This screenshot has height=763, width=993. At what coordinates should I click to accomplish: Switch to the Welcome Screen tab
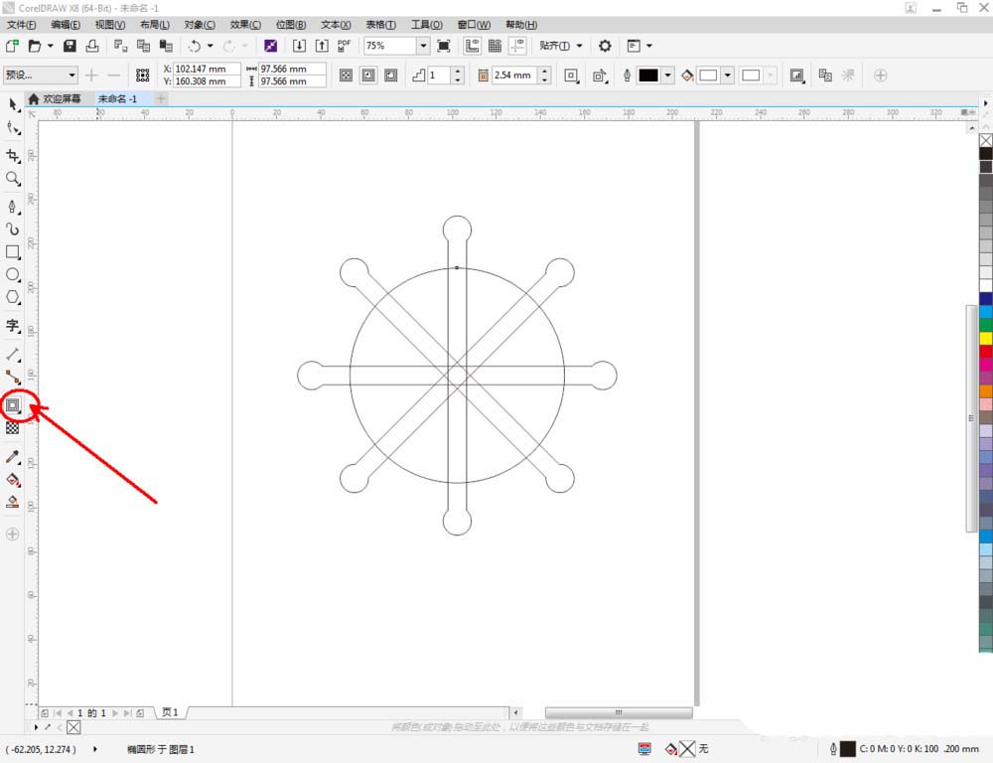[x=55, y=99]
